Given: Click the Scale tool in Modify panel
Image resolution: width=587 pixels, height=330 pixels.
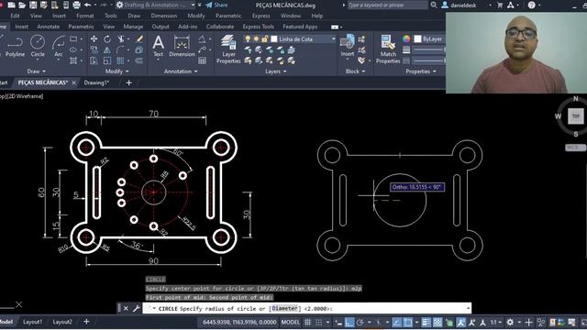Looking at the screenshot, I should [107, 60].
